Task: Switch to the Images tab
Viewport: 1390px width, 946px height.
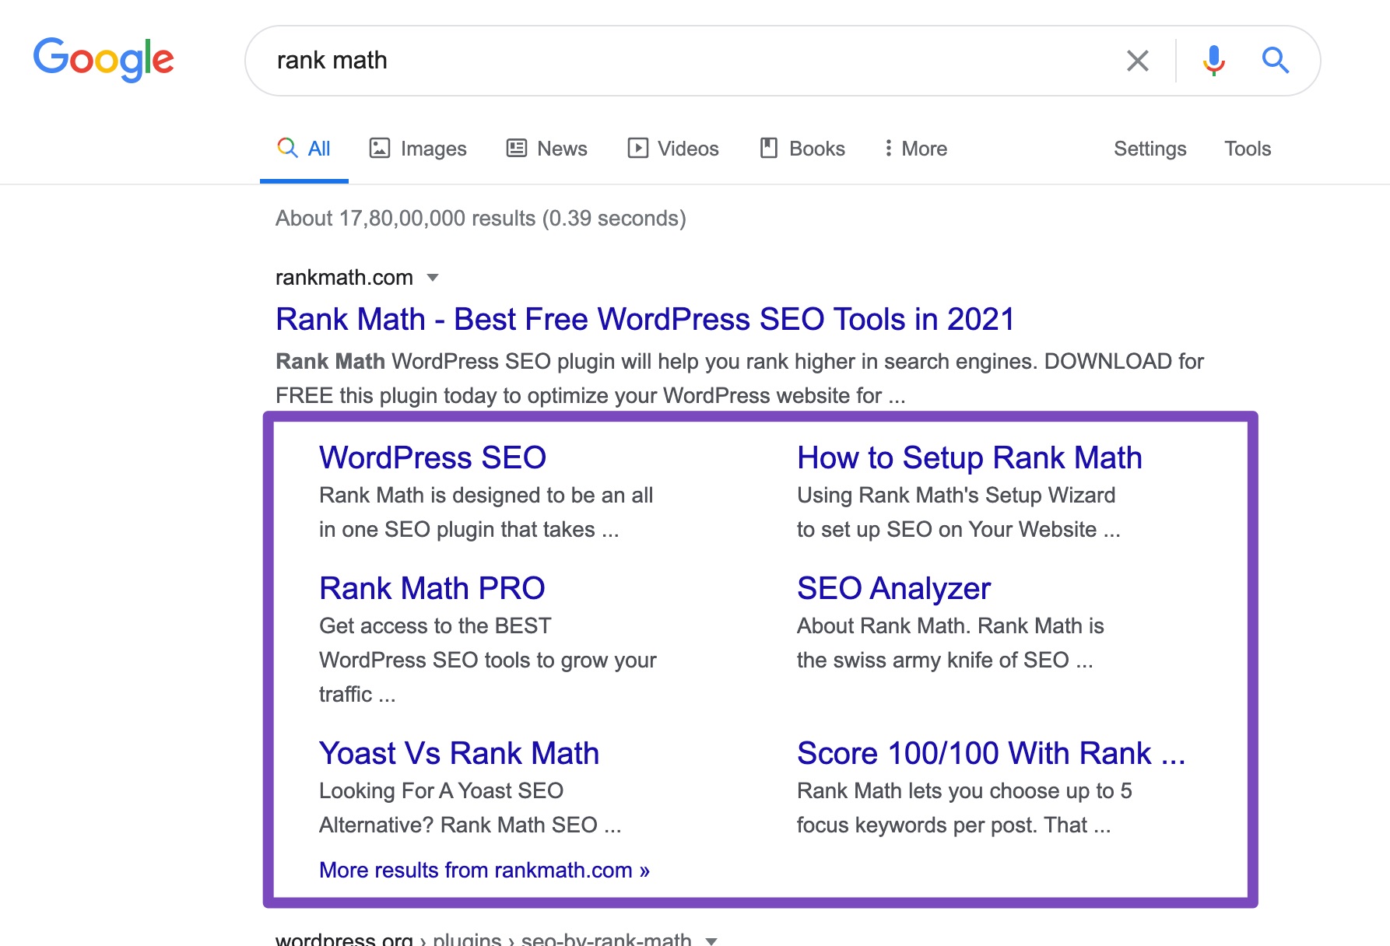Action: pyautogui.click(x=418, y=149)
